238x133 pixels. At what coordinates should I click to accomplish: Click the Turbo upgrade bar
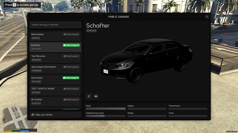coord(188,116)
